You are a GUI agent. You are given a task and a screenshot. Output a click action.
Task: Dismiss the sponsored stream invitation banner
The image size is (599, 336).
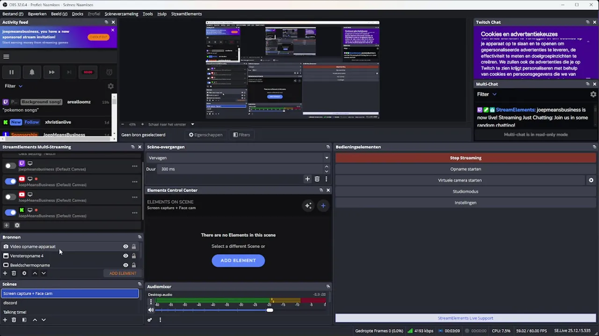tap(113, 30)
